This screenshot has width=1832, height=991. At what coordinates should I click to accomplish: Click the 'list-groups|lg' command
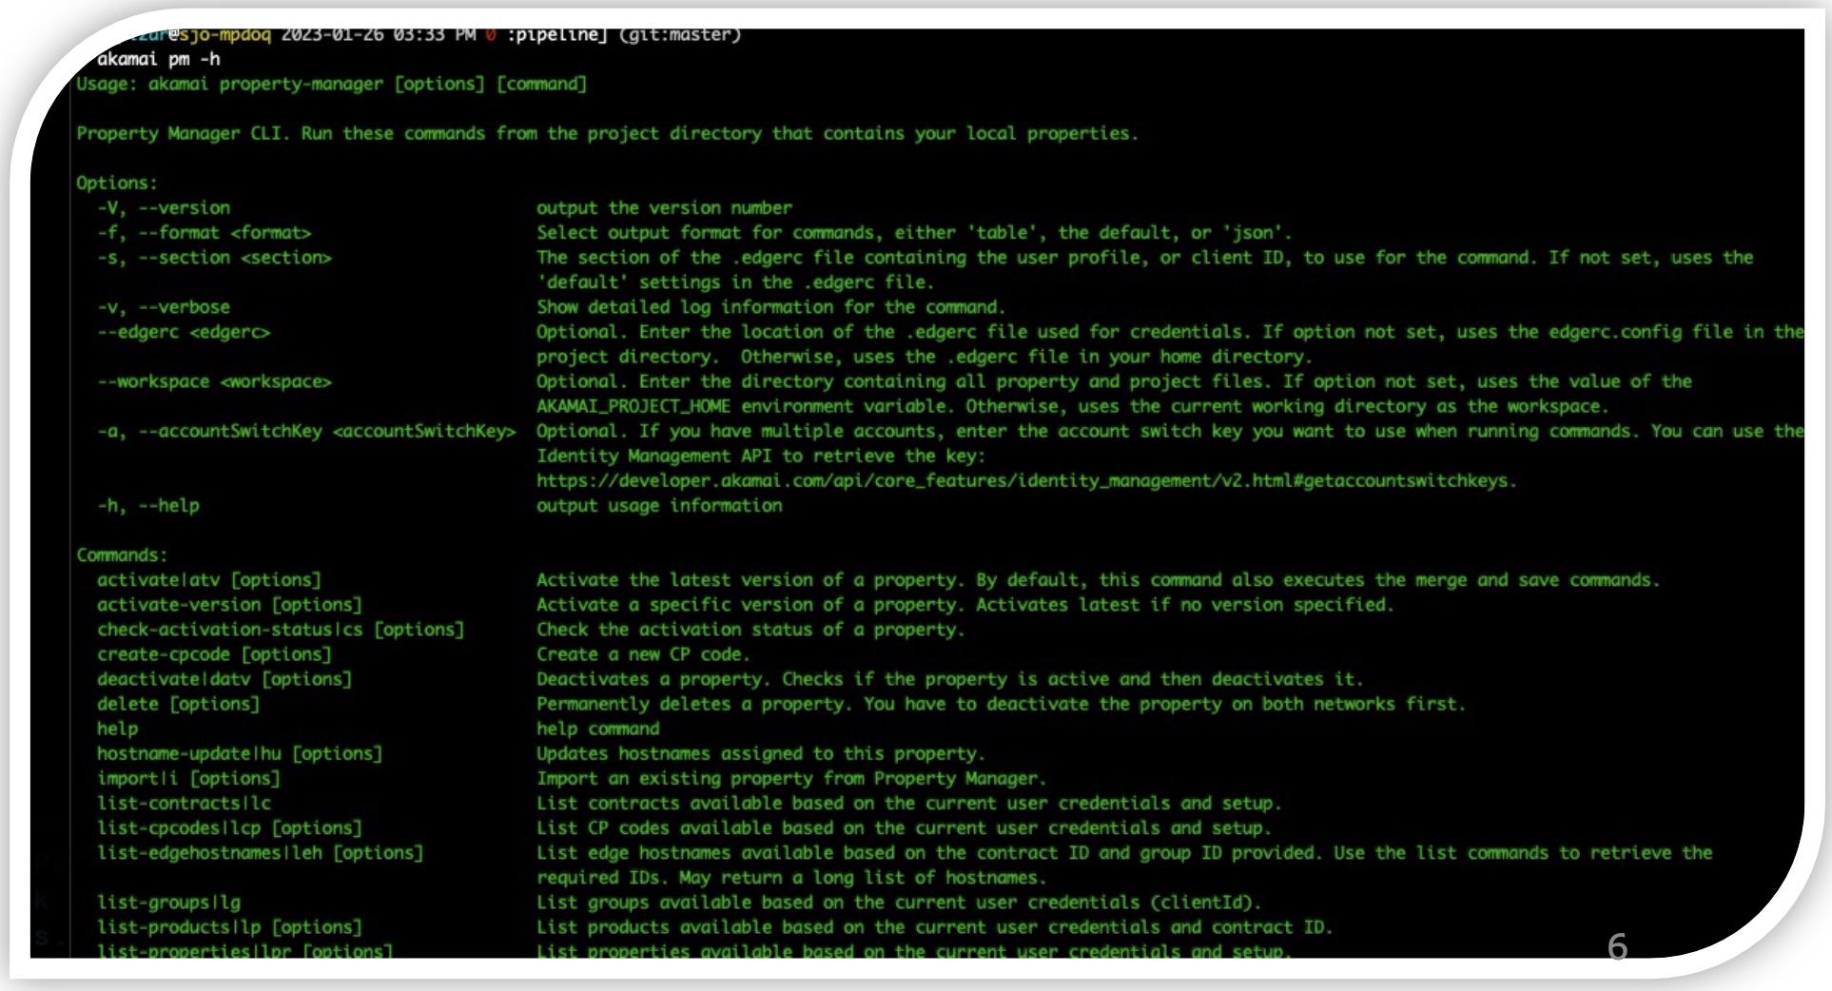coord(168,902)
